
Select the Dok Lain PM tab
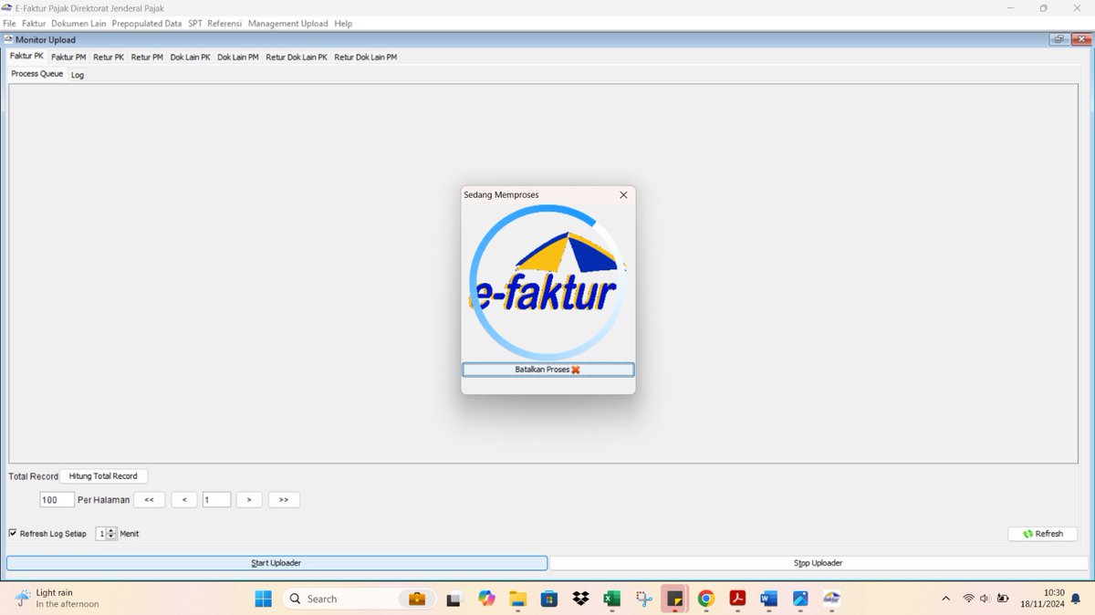click(x=237, y=57)
